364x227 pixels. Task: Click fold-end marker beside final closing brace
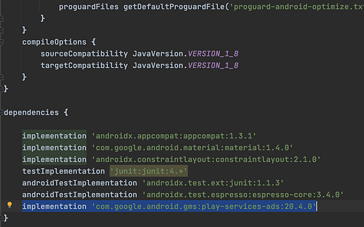coord(1,218)
